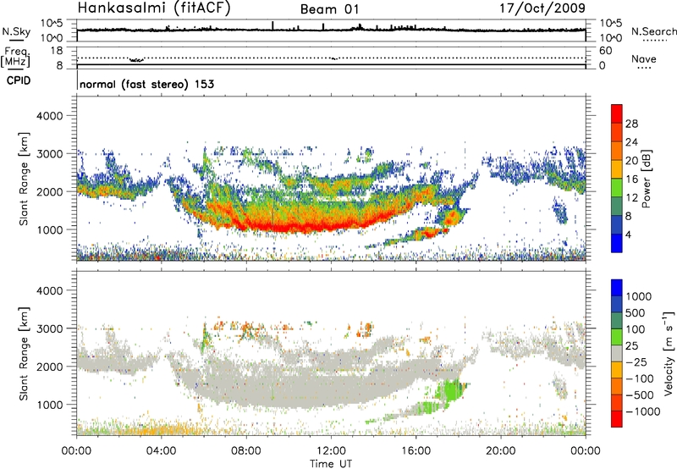Pick the Power colorbar segment between 20 and 24

tap(617, 152)
